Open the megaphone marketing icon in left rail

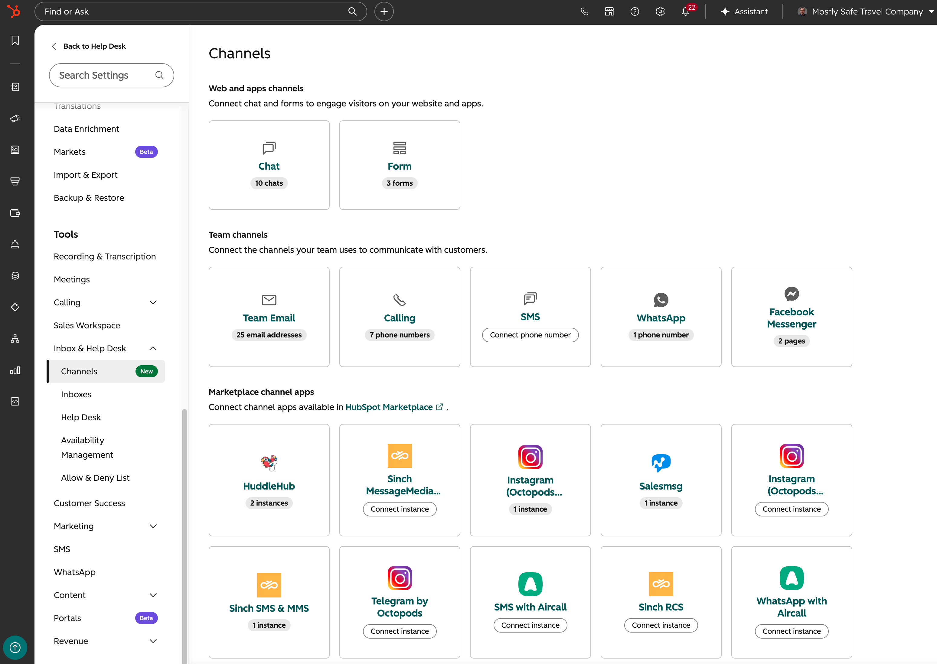(15, 118)
